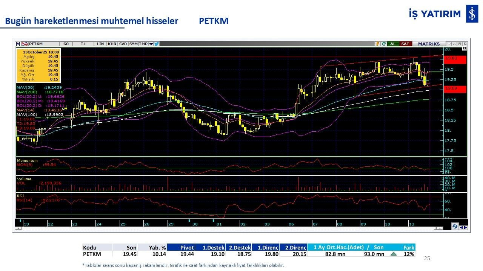Image resolution: width=483 pixels, height=271 pixels.
Task: Click the Twitter bird icon
Action: pos(157,44)
